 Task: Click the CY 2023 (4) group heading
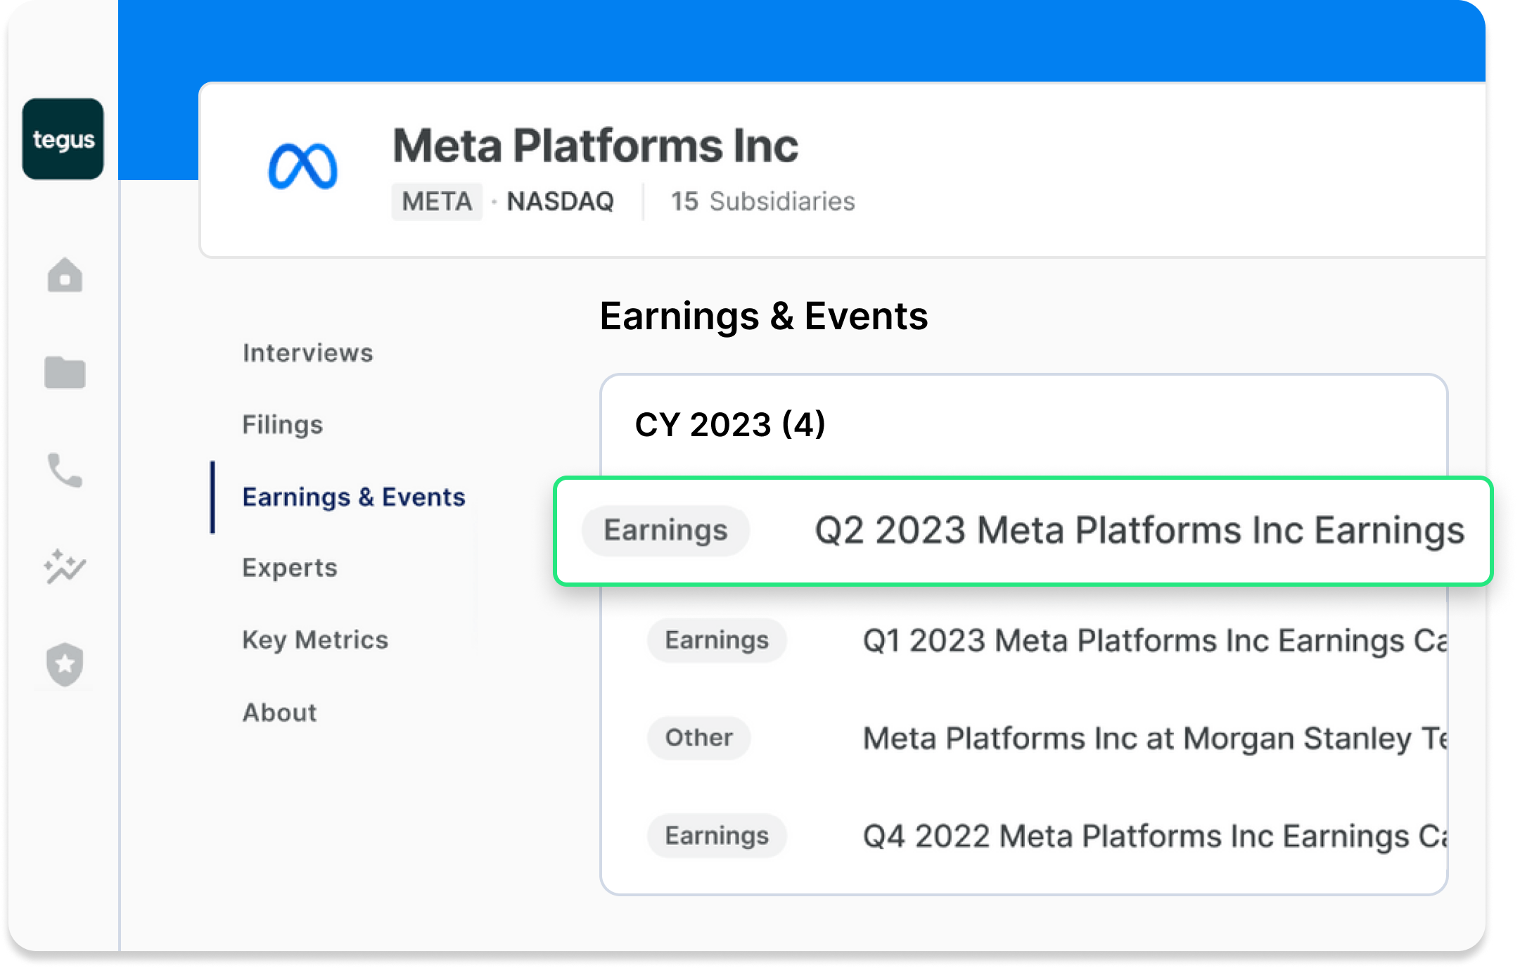(x=730, y=424)
